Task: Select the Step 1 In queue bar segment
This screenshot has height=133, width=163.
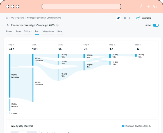Action: coord(10,105)
